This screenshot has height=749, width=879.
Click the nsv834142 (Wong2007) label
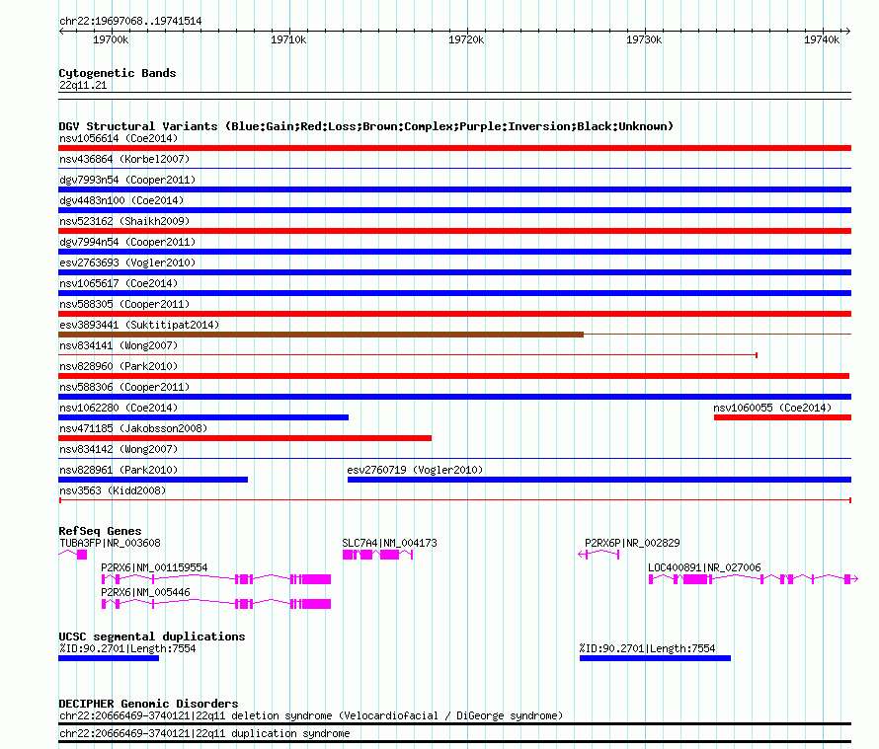pyautogui.click(x=119, y=449)
